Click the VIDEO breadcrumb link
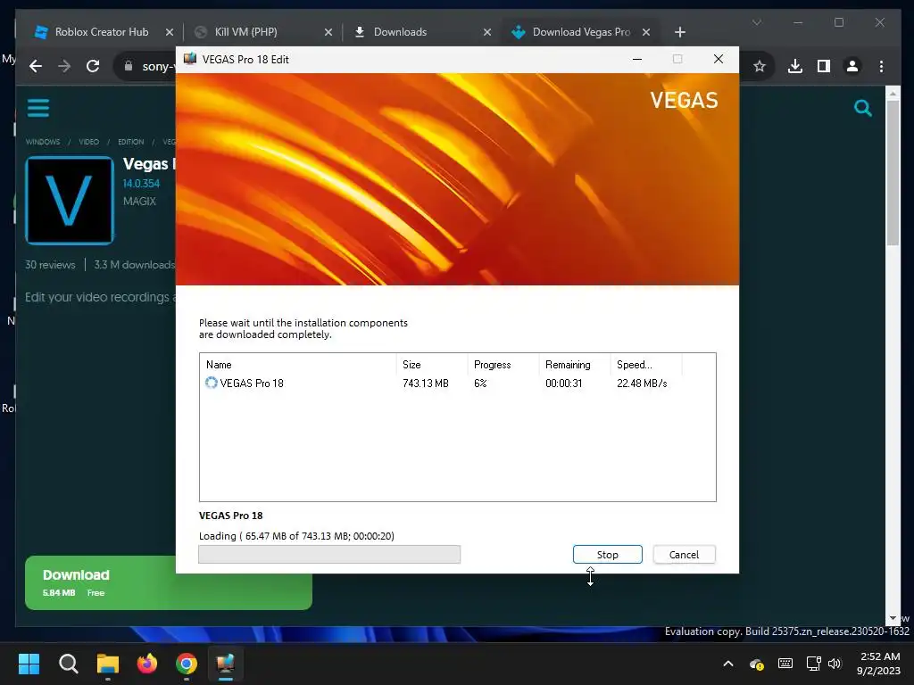This screenshot has width=914, height=685. [x=88, y=142]
